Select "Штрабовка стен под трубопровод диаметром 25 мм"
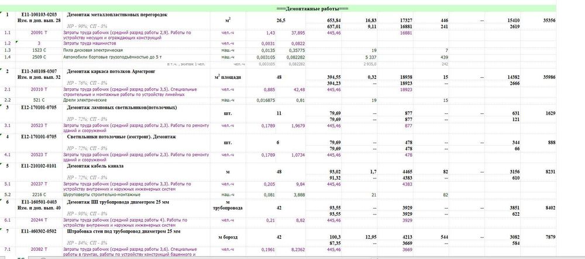Screen dimensions: 585x259 tap(123, 232)
